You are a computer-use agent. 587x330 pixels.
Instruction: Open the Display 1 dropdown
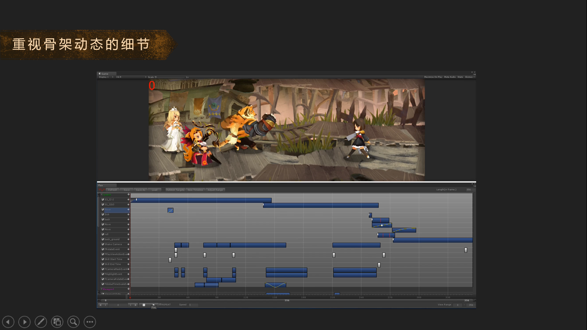coord(106,77)
